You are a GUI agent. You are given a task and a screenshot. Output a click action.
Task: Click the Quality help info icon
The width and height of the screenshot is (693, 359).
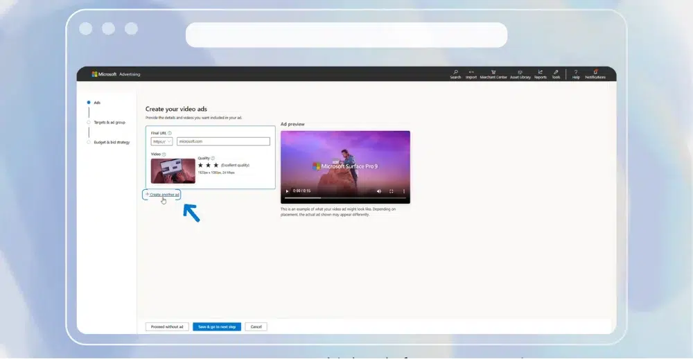click(x=213, y=158)
